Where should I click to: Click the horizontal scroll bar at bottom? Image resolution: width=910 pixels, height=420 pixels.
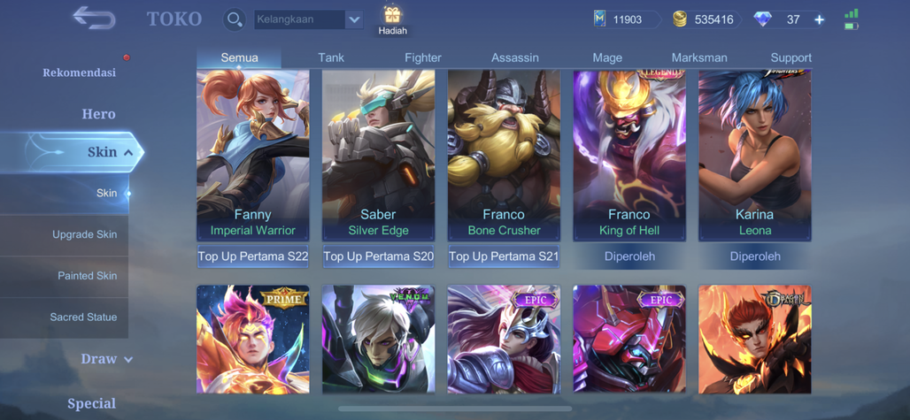(x=455, y=409)
